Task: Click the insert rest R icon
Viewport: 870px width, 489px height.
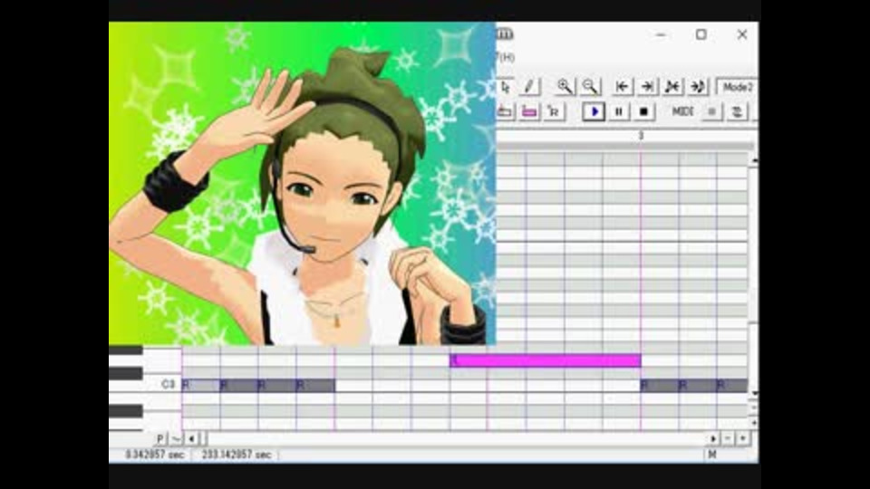Action: tap(555, 112)
